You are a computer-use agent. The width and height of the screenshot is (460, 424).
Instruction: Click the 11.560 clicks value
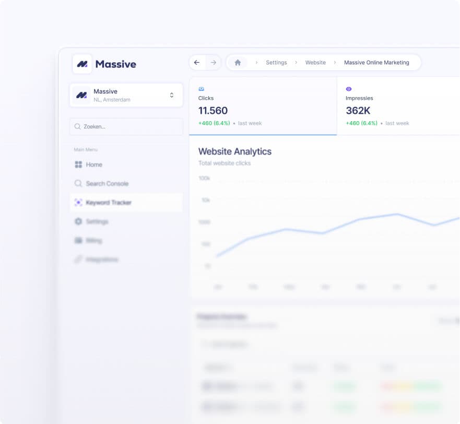tap(213, 111)
